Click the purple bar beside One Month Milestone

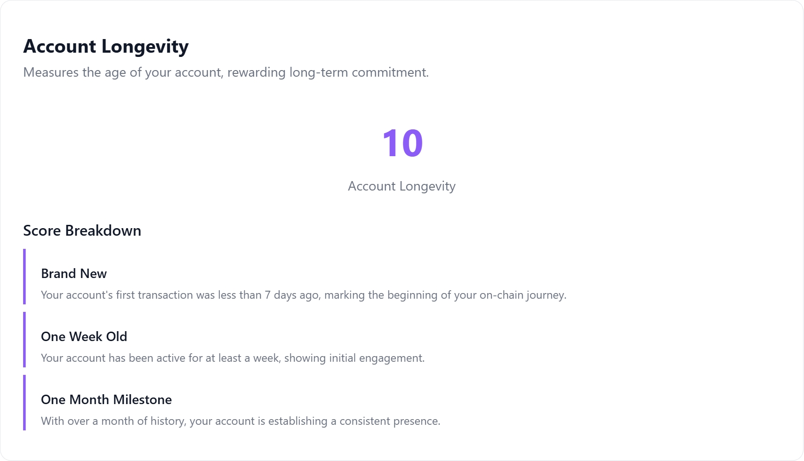coord(24,403)
